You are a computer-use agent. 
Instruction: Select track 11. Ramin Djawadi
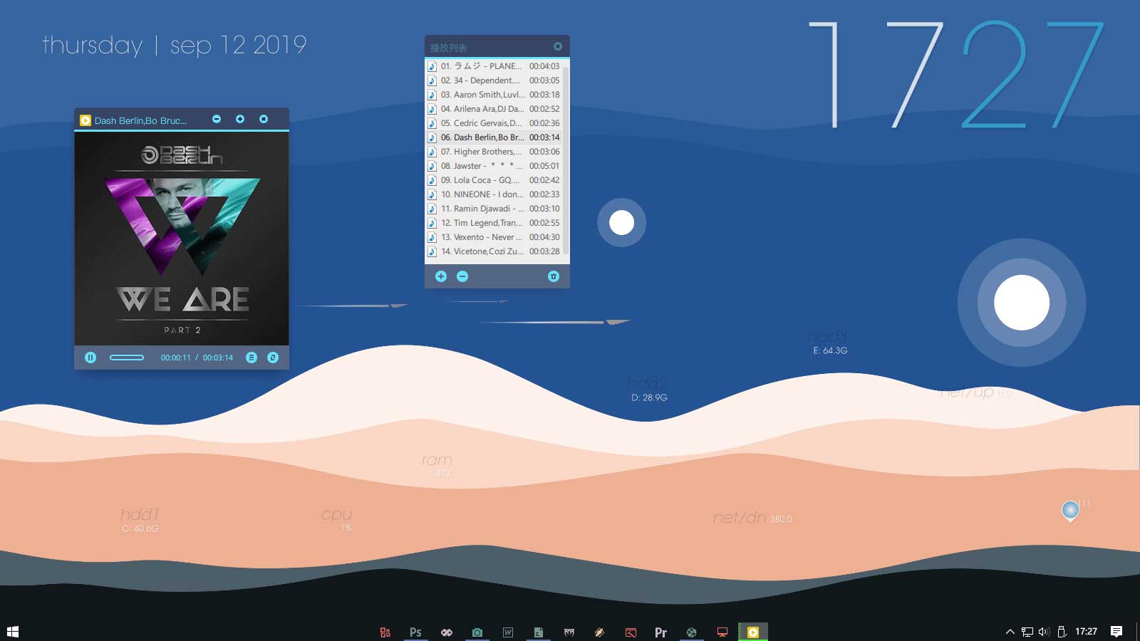494,209
